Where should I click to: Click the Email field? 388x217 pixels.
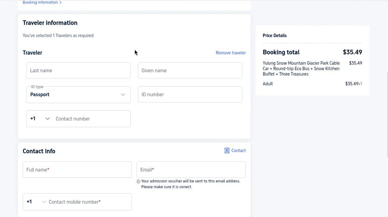191,170
